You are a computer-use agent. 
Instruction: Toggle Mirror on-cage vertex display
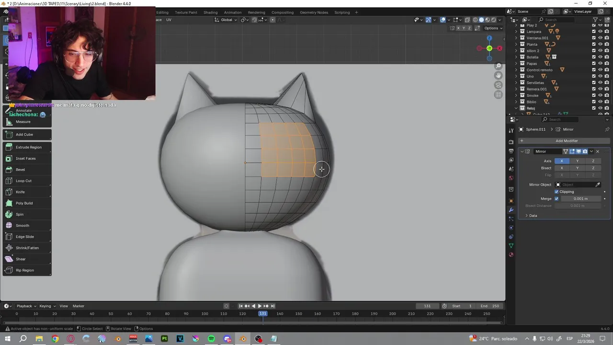[566, 151]
